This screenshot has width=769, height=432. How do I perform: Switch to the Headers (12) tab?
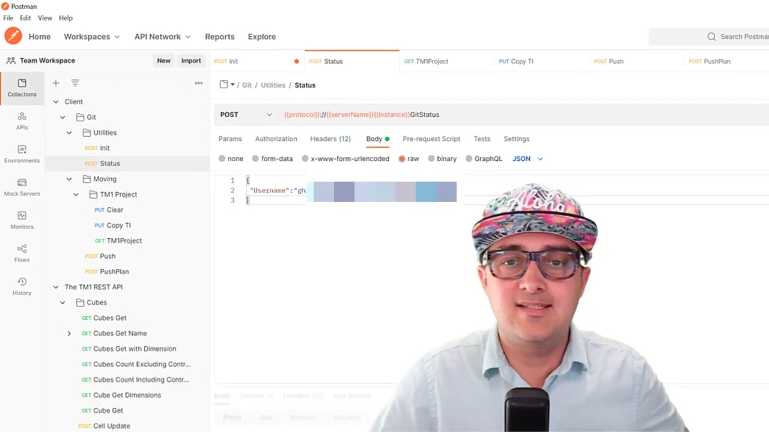pos(330,139)
